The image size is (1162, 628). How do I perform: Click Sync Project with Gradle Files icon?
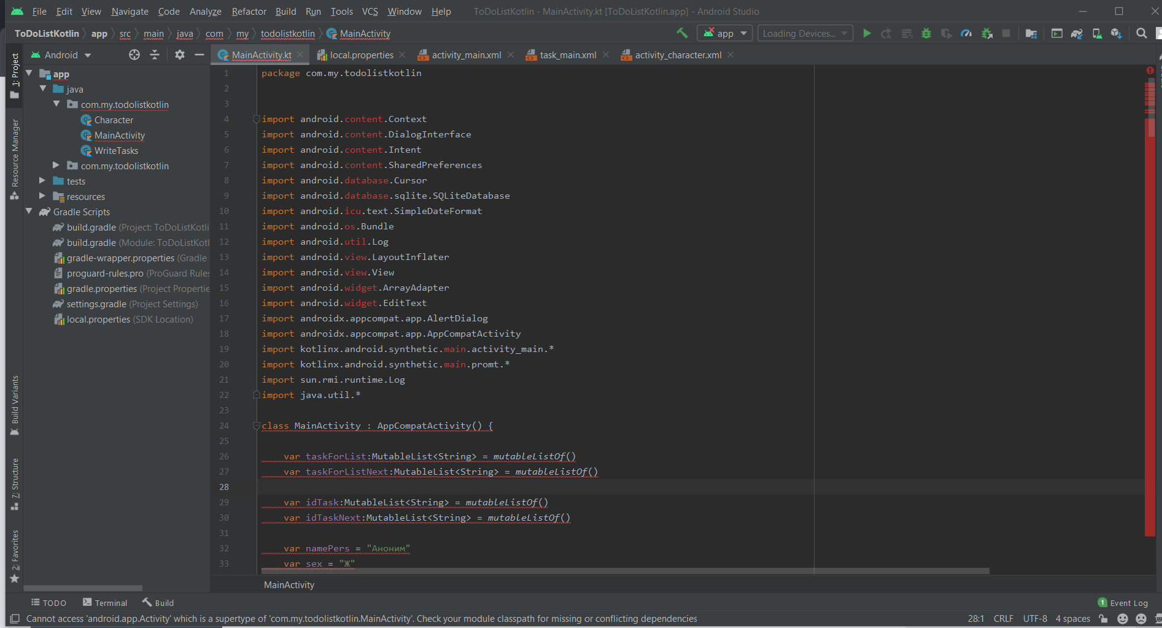[x=1077, y=33]
